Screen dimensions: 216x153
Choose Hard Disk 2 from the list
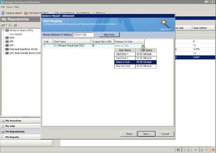pos(135,58)
